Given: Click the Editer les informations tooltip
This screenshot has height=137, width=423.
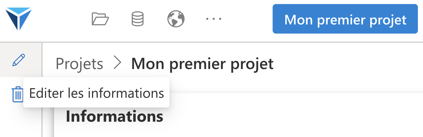Looking at the screenshot, I should [x=96, y=92].
